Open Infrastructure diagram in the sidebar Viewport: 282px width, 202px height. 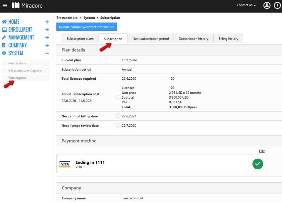pos(26,71)
